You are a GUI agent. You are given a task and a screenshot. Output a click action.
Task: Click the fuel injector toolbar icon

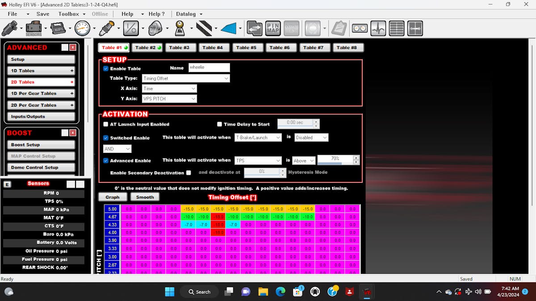pos(9,29)
